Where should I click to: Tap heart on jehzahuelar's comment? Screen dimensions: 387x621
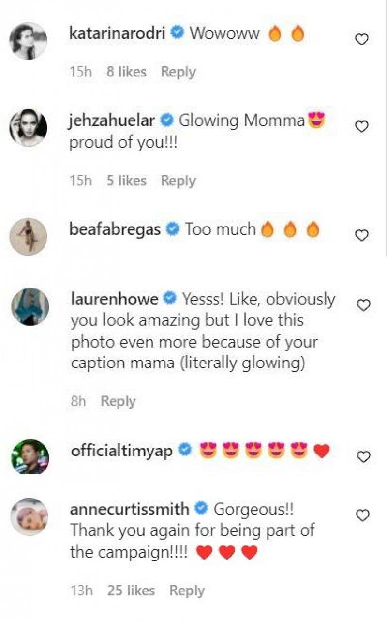[362, 126]
